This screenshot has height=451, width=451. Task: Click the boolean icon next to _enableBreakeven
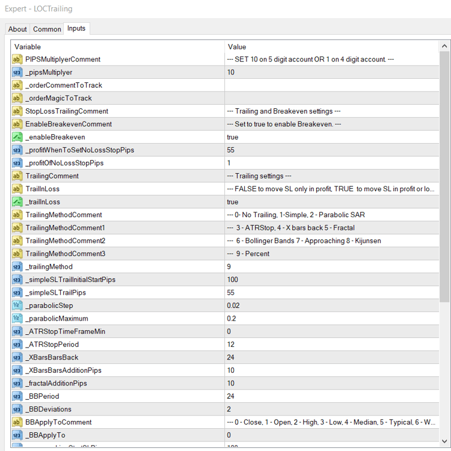point(17,137)
